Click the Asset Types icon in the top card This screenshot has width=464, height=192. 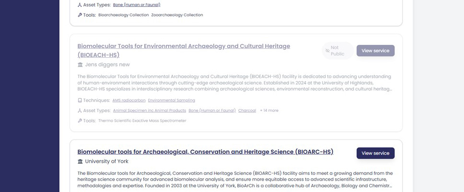[80, 5]
